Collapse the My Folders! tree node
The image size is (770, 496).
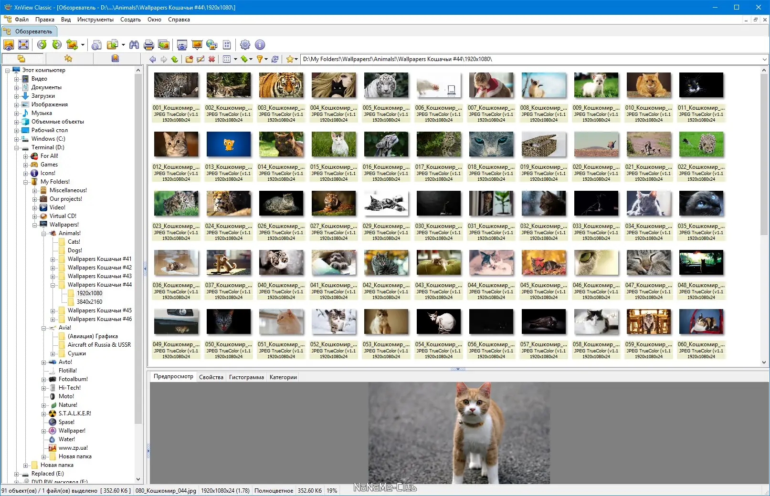coord(26,182)
